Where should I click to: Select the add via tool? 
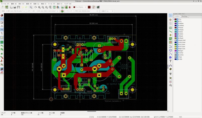click(170, 35)
